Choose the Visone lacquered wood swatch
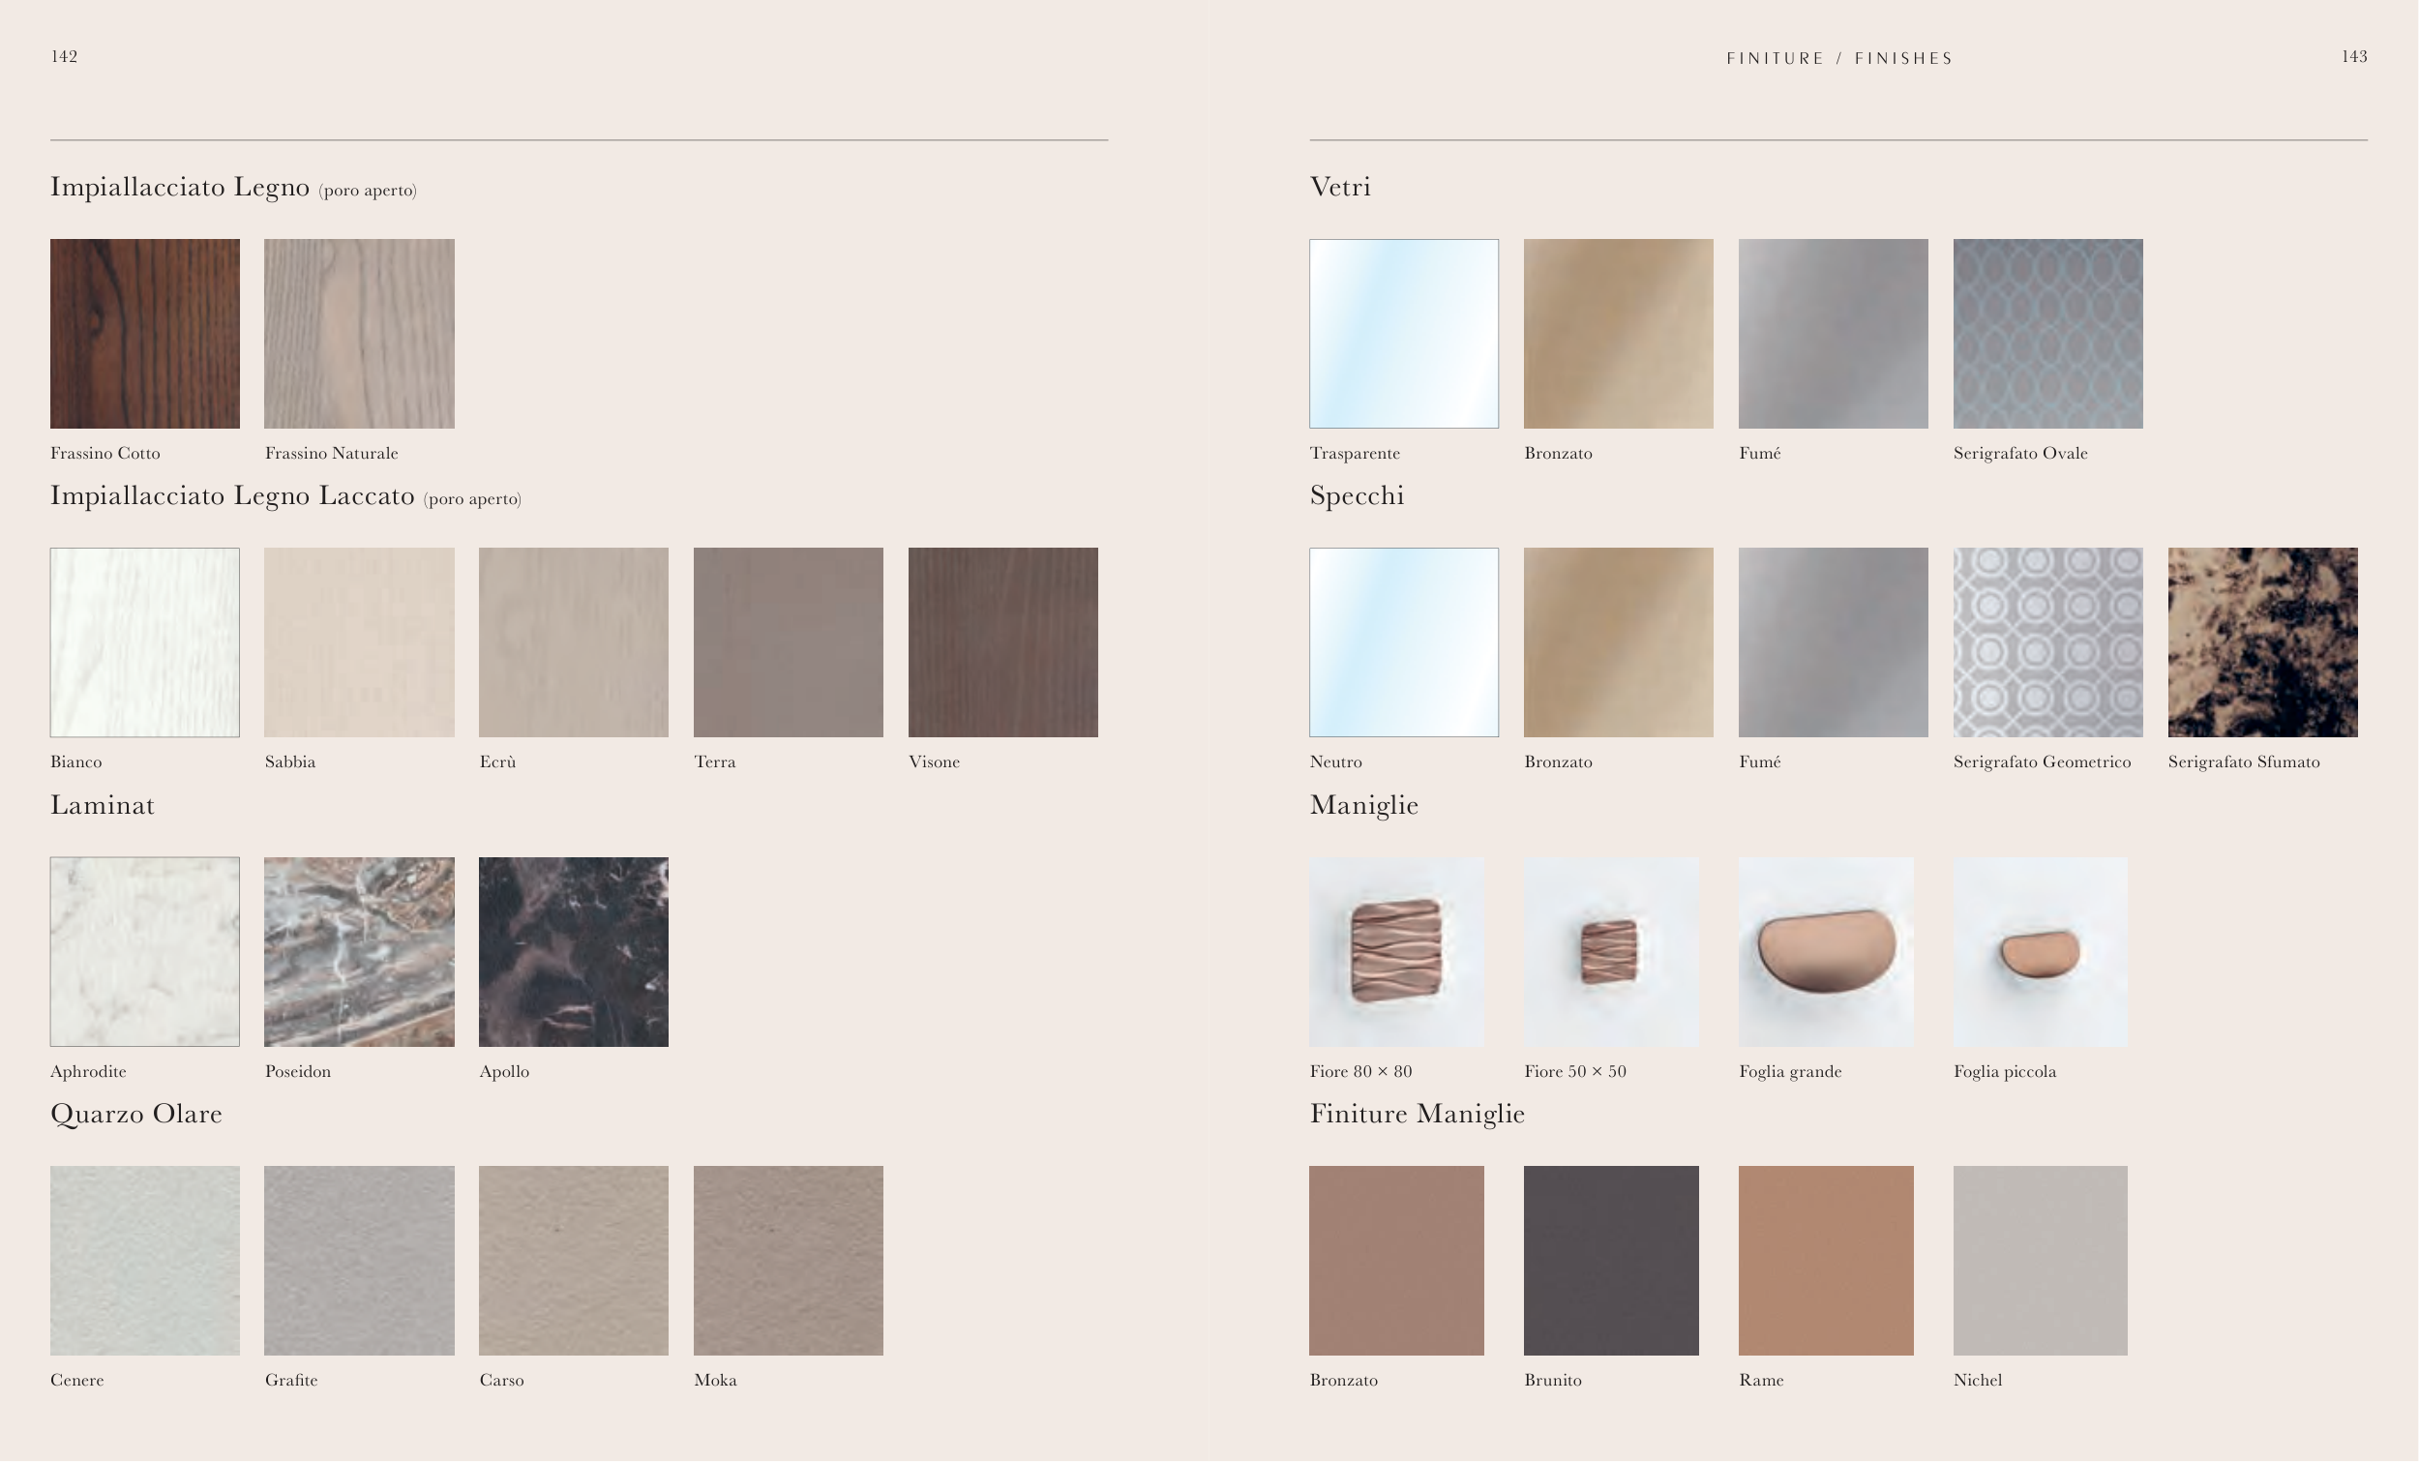This screenshot has width=2419, height=1462. click(1002, 642)
